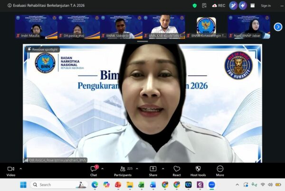Image resolution: width=285 pixels, height=191 pixels.
Task: Click the sync status tray icon
Action: point(246,185)
